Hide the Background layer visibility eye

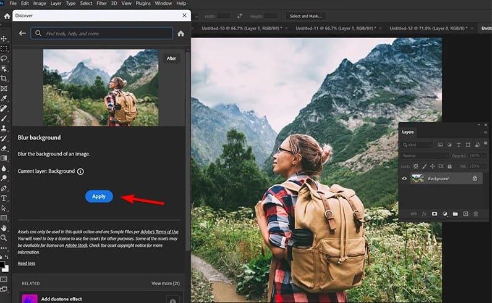point(404,178)
